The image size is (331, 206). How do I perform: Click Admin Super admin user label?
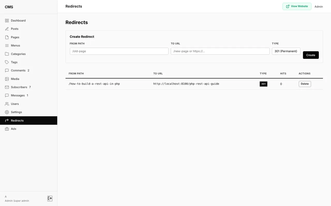tap(17, 201)
